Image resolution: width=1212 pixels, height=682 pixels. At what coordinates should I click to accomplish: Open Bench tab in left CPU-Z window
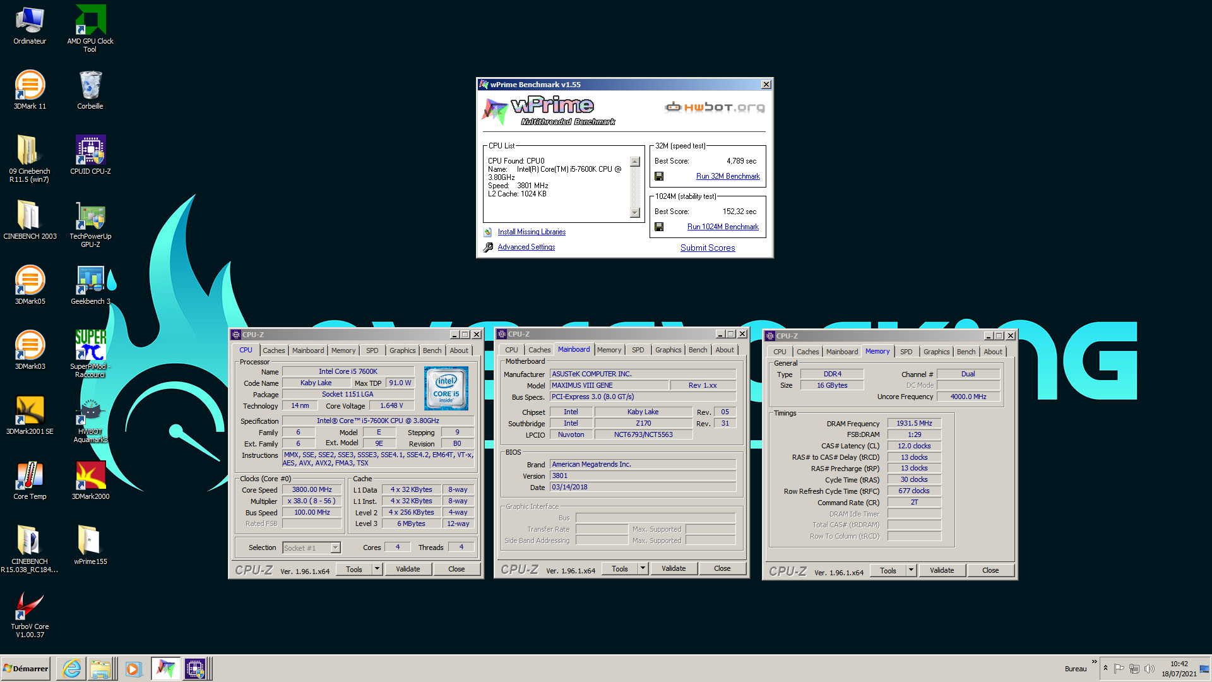click(x=432, y=350)
